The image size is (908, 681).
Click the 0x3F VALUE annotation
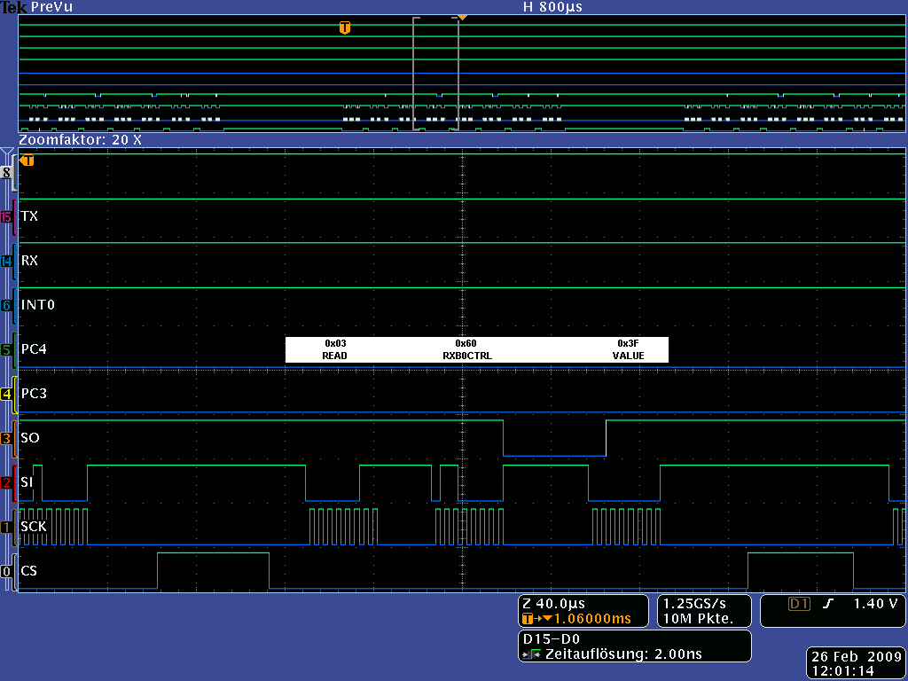point(629,349)
